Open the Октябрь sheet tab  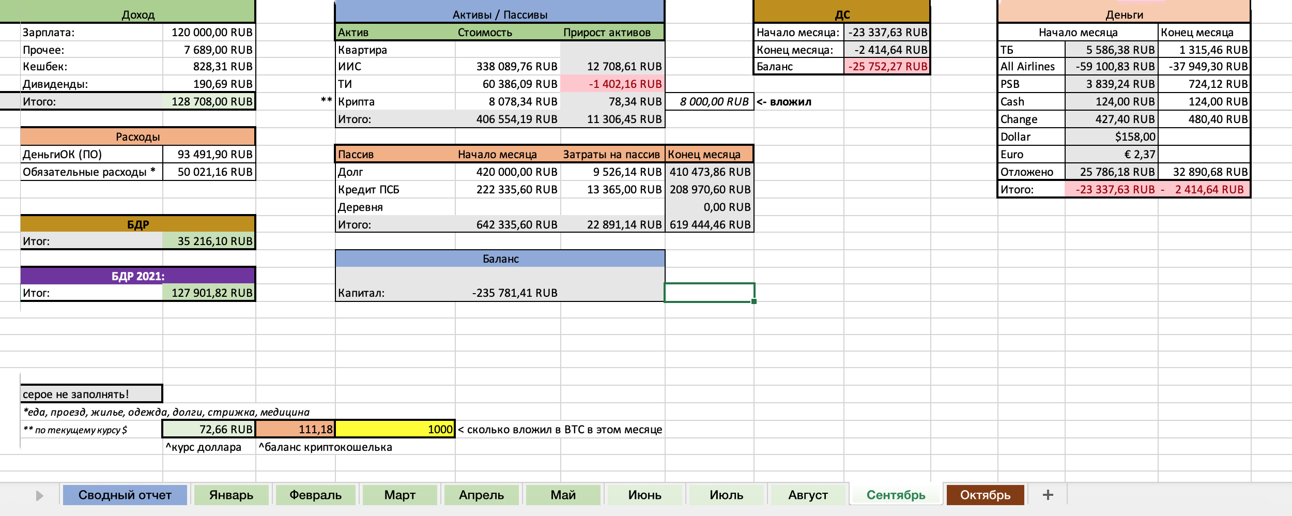985,495
